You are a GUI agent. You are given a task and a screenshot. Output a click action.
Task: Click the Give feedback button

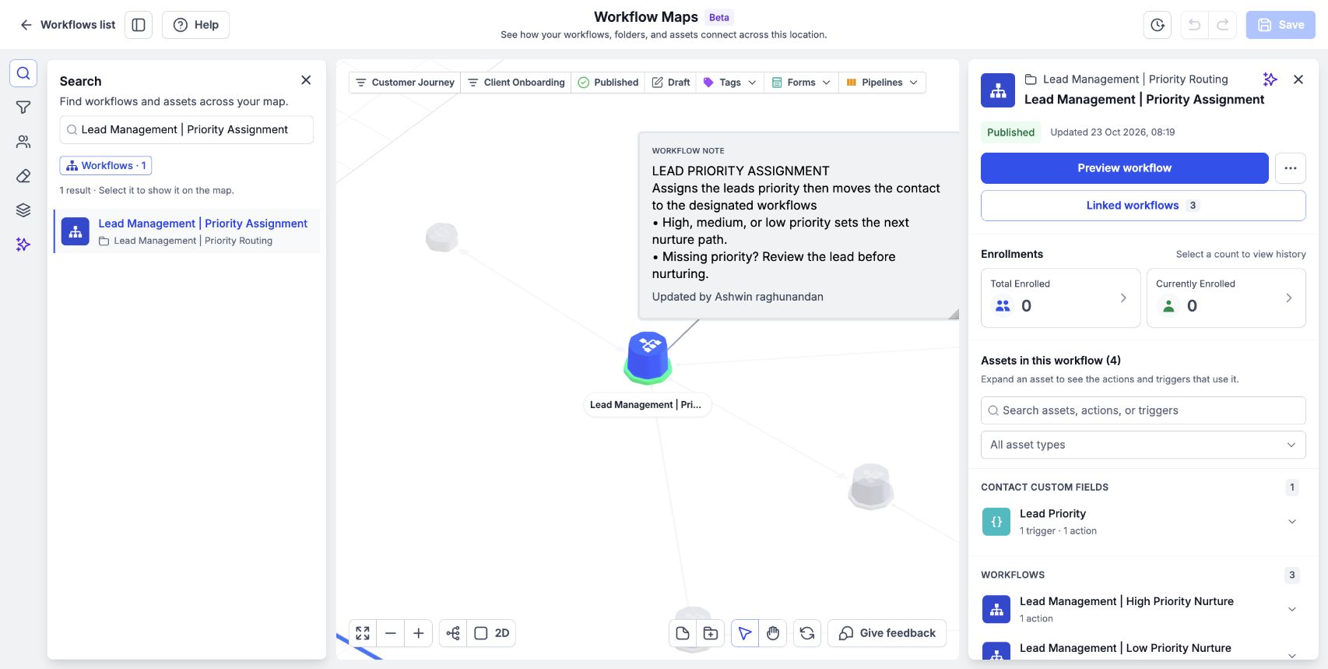click(887, 633)
